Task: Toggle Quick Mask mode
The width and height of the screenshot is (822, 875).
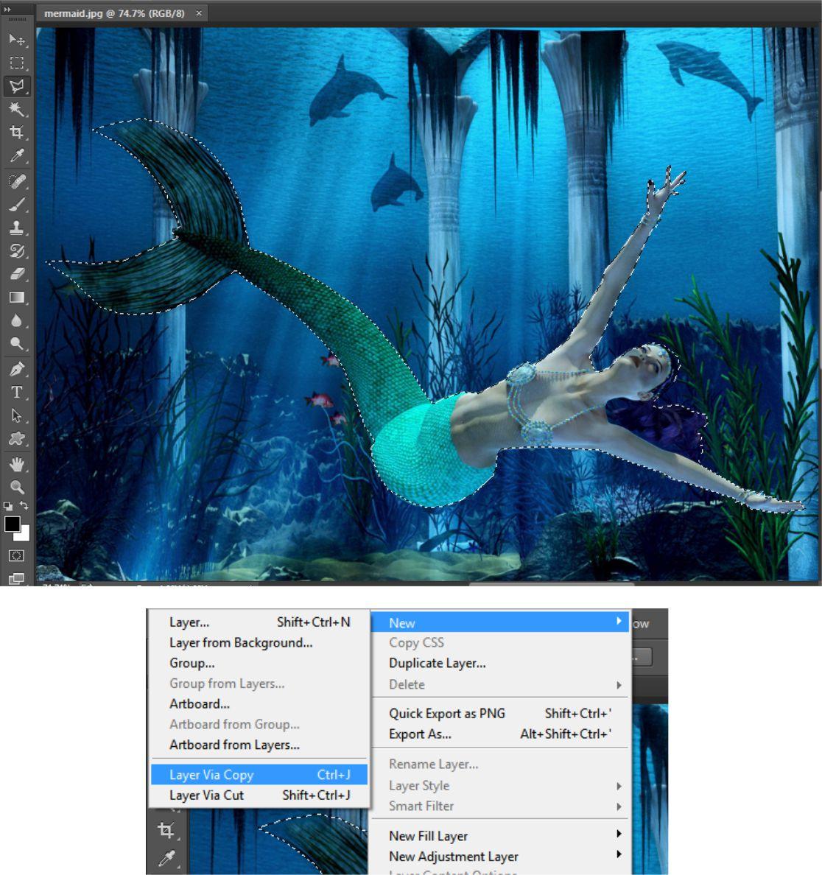Action: (x=16, y=556)
